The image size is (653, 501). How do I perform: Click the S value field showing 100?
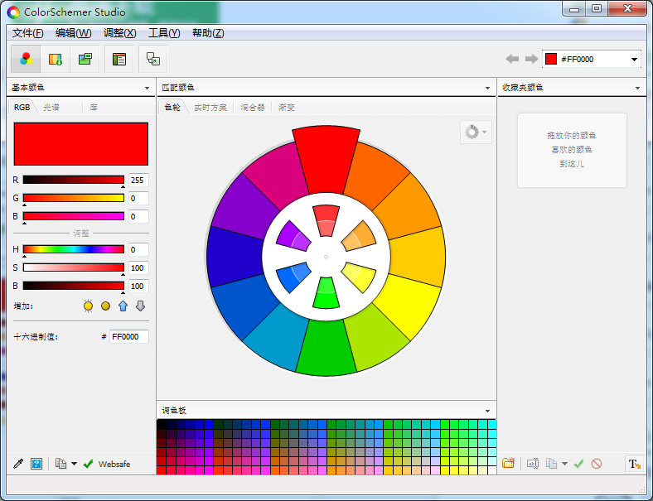click(138, 267)
